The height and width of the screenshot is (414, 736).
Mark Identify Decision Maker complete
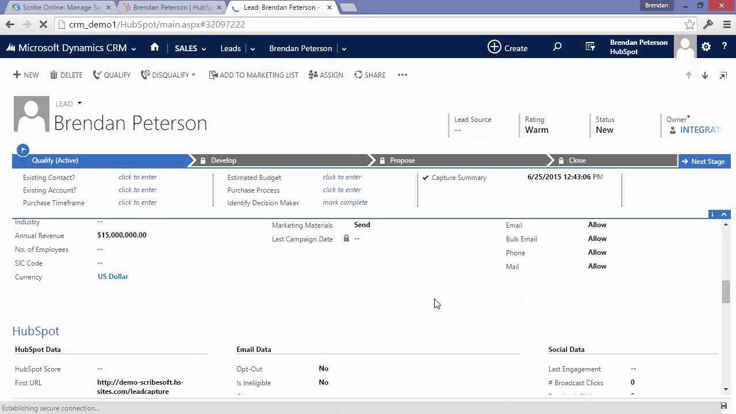coord(345,202)
